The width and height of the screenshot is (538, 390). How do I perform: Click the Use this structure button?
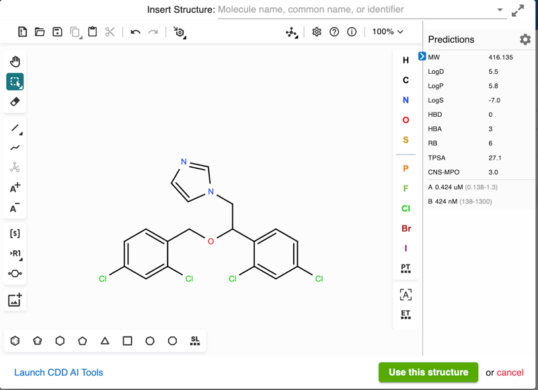(428, 373)
